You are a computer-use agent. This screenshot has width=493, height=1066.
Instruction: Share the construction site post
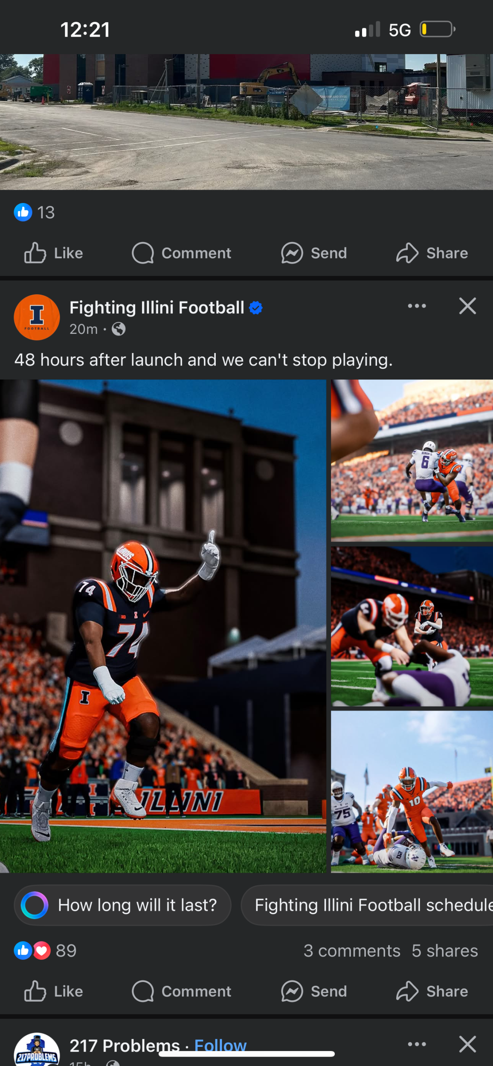point(432,253)
